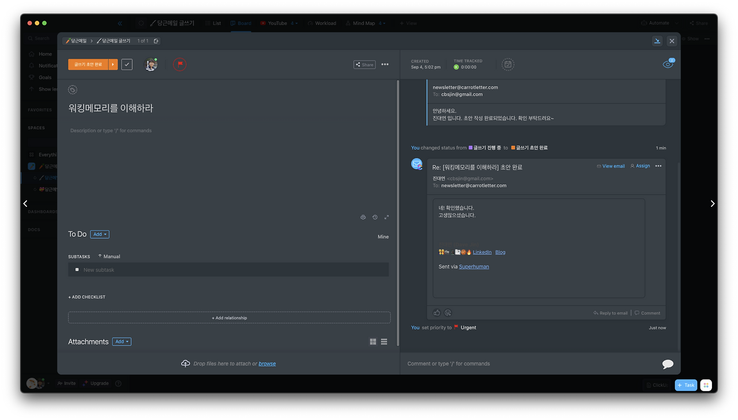Click the Share button

(x=364, y=65)
